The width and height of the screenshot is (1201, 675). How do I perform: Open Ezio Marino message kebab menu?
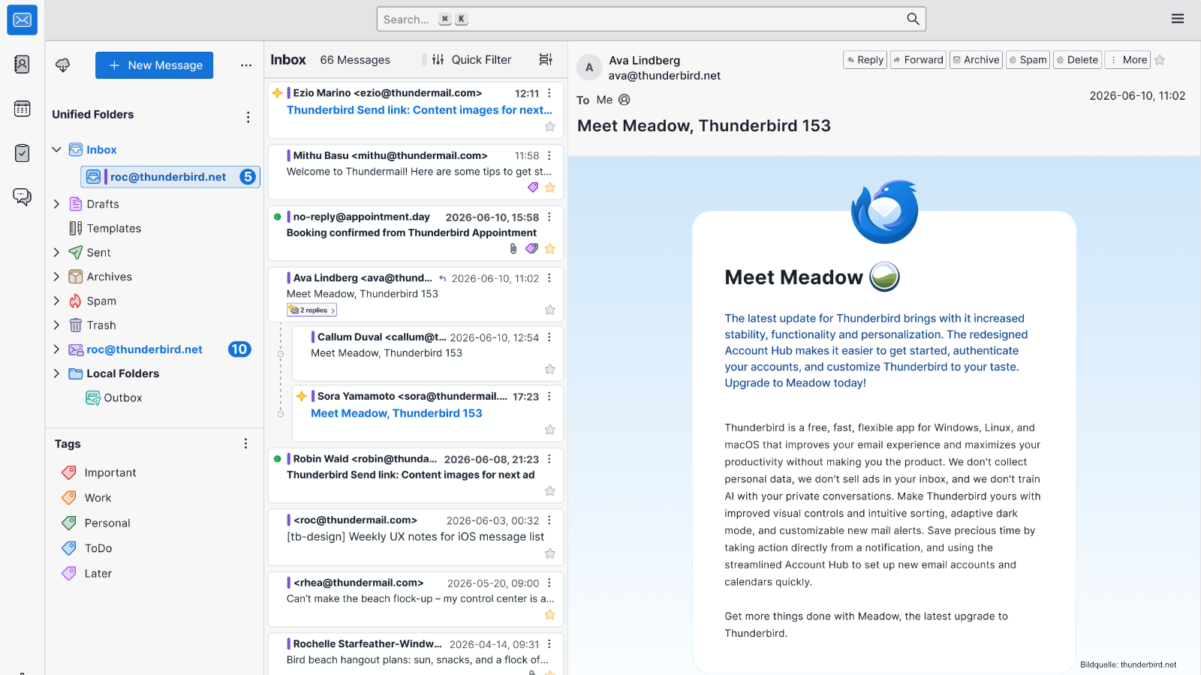coord(549,93)
